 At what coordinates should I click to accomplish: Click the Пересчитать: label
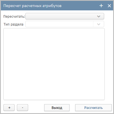pos(14,17)
